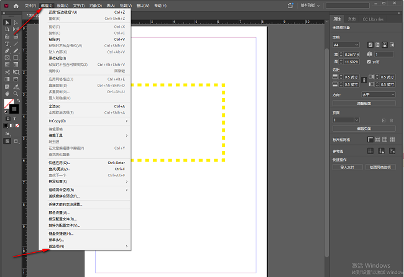404x277 pixels.
Task: Open the 基本功能 workspace dropdown
Action: click(310, 5)
